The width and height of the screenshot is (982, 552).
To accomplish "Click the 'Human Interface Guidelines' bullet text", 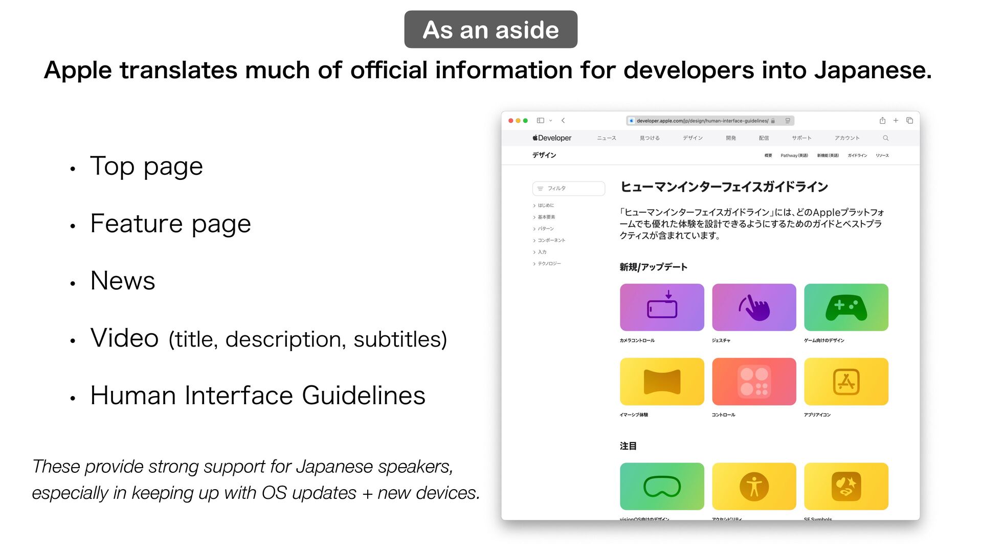I will pyautogui.click(x=258, y=395).
